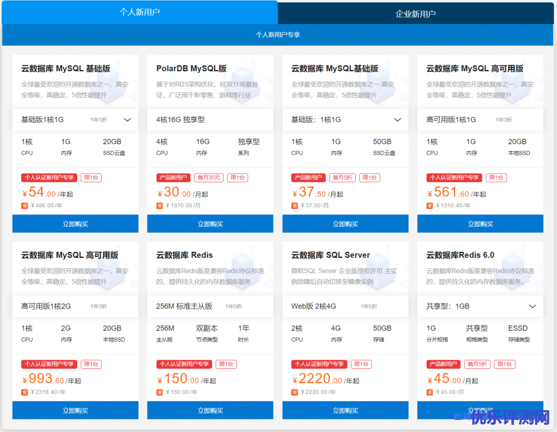Screen dimensions: 557x432
Task: Select the 个人新用户 tab
Action: [140, 12]
